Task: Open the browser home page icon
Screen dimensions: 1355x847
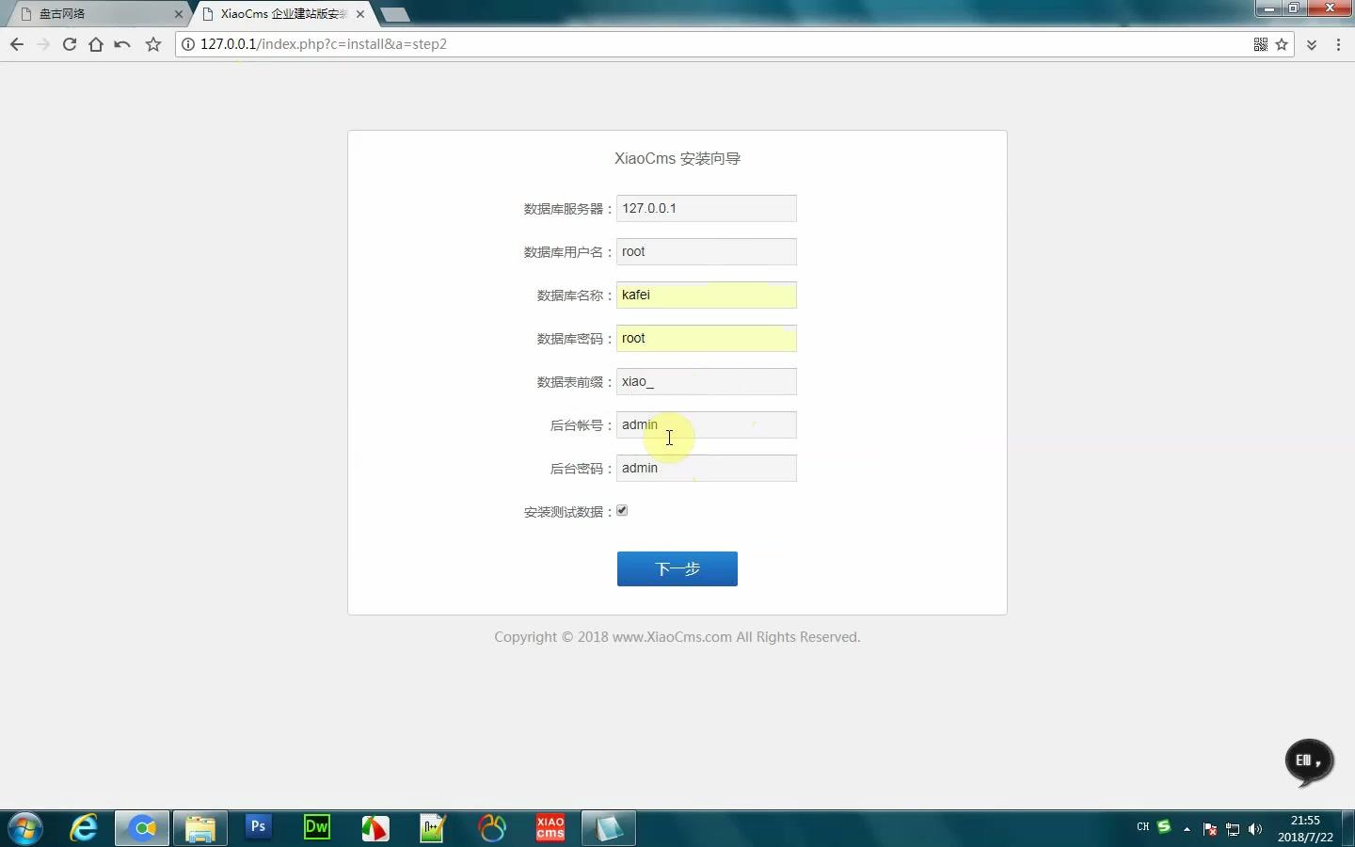Action: coord(96,44)
